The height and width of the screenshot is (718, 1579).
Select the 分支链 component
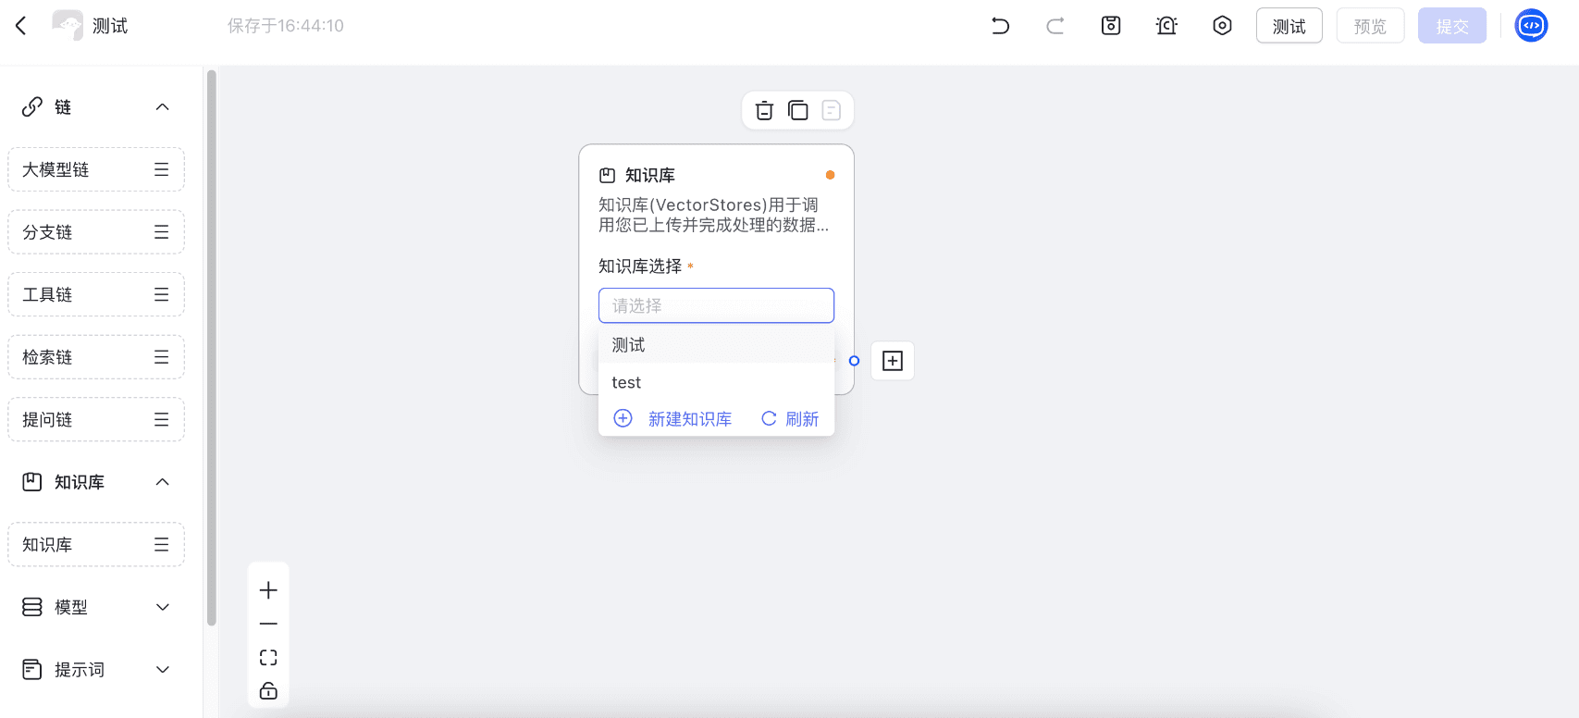point(96,232)
